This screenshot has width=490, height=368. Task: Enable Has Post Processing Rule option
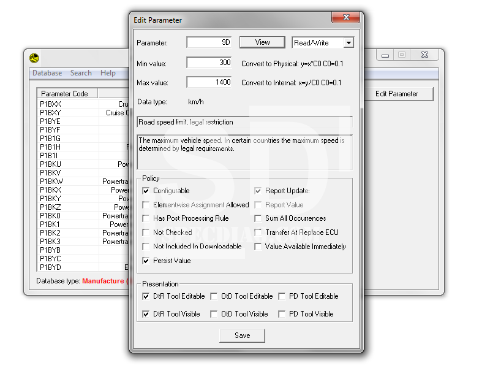[146, 218]
